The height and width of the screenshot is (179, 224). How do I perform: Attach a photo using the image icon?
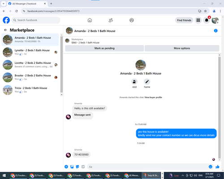72,167
